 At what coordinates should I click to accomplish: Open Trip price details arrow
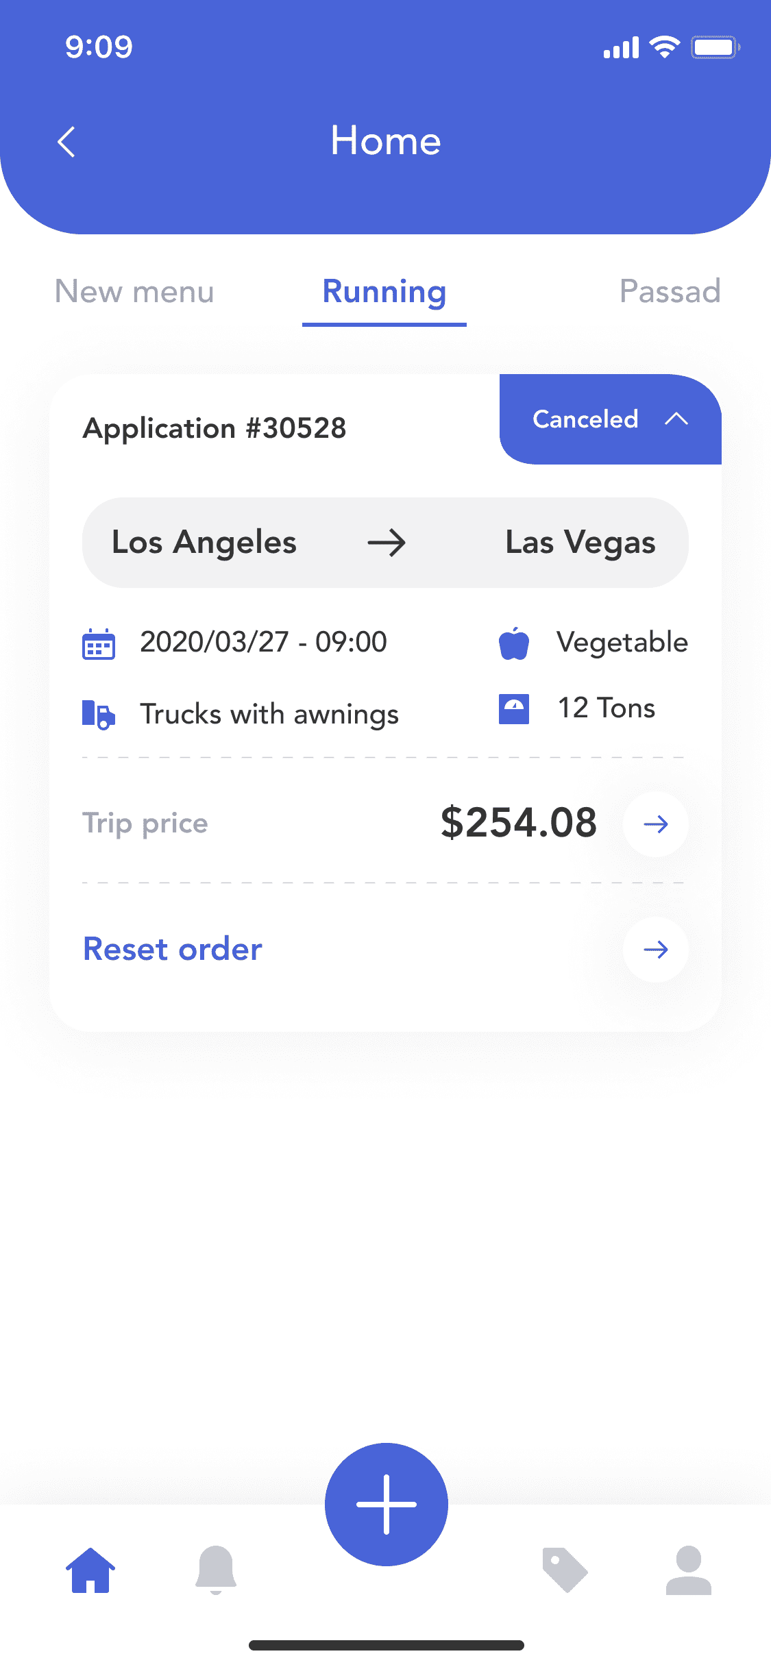coord(656,824)
